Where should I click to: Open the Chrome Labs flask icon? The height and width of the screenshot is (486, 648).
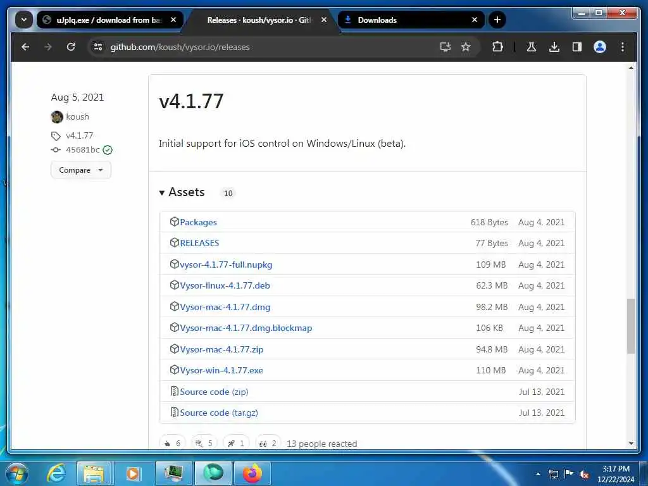pos(532,47)
